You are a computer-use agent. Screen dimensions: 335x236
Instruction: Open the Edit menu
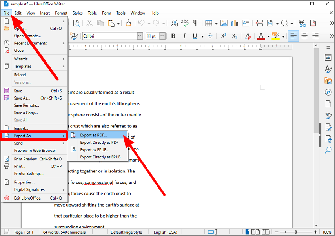pyautogui.click(x=18, y=13)
